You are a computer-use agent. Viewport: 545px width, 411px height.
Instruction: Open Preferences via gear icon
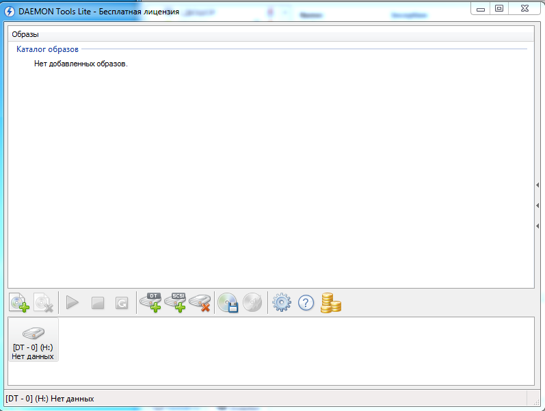pos(282,303)
